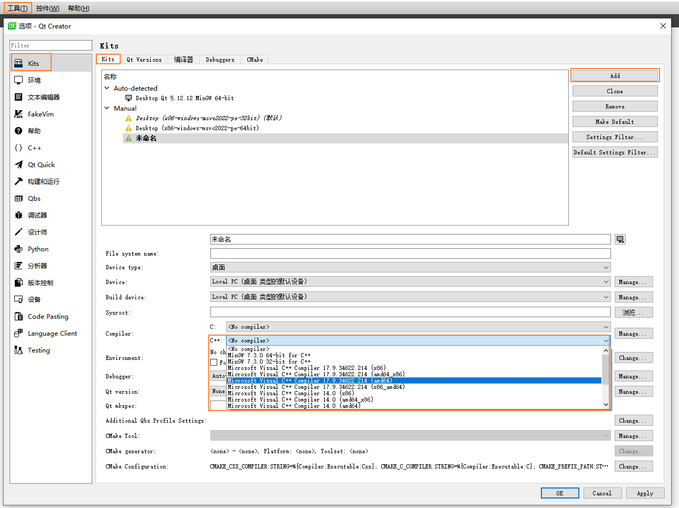The image size is (679, 508).
Task: Open the Language Client settings category
Action: click(x=51, y=333)
